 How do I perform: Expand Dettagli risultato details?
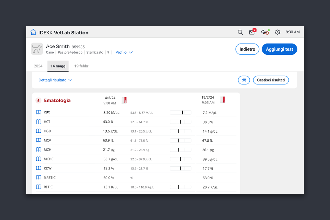tap(55, 80)
